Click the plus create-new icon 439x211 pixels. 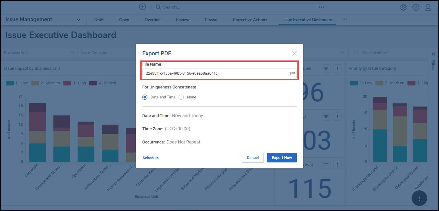click(x=143, y=7)
